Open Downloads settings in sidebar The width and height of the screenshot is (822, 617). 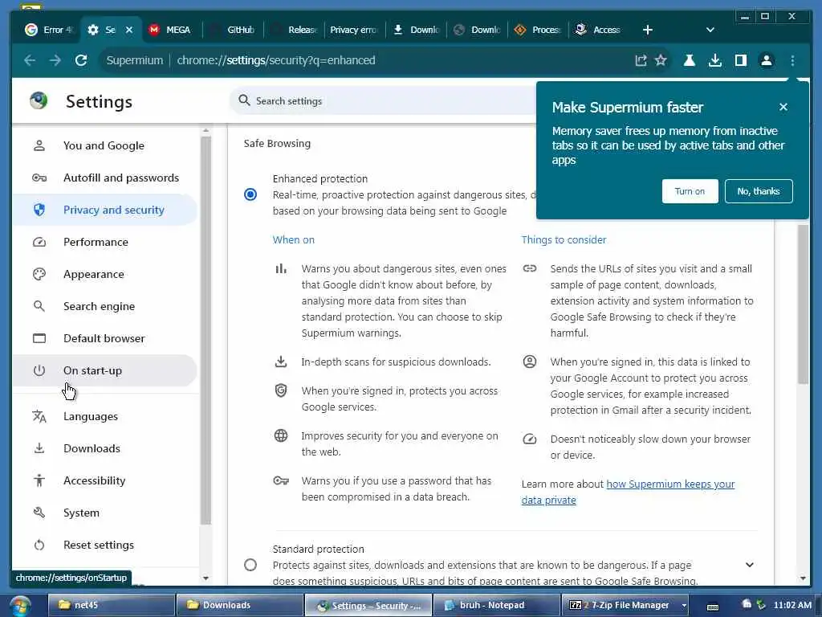pyautogui.click(x=104, y=448)
